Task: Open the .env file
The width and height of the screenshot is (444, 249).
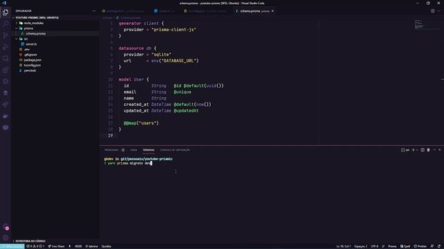Action: [x=26, y=49]
